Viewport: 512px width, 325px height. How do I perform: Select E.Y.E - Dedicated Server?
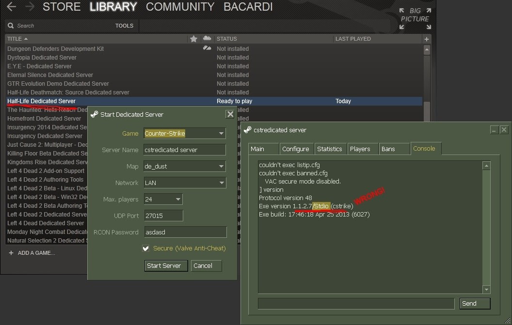pos(39,66)
